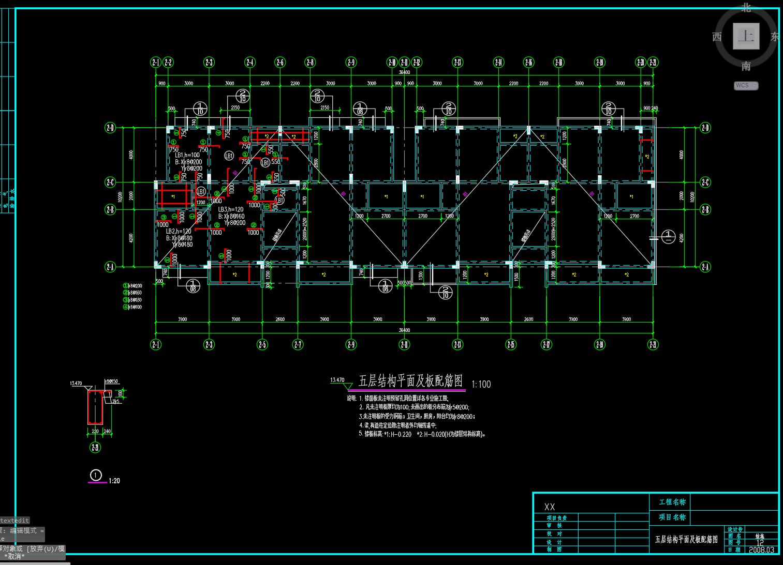Click legend entry ① r8@200
The image size is (783, 565).
[x=132, y=286]
